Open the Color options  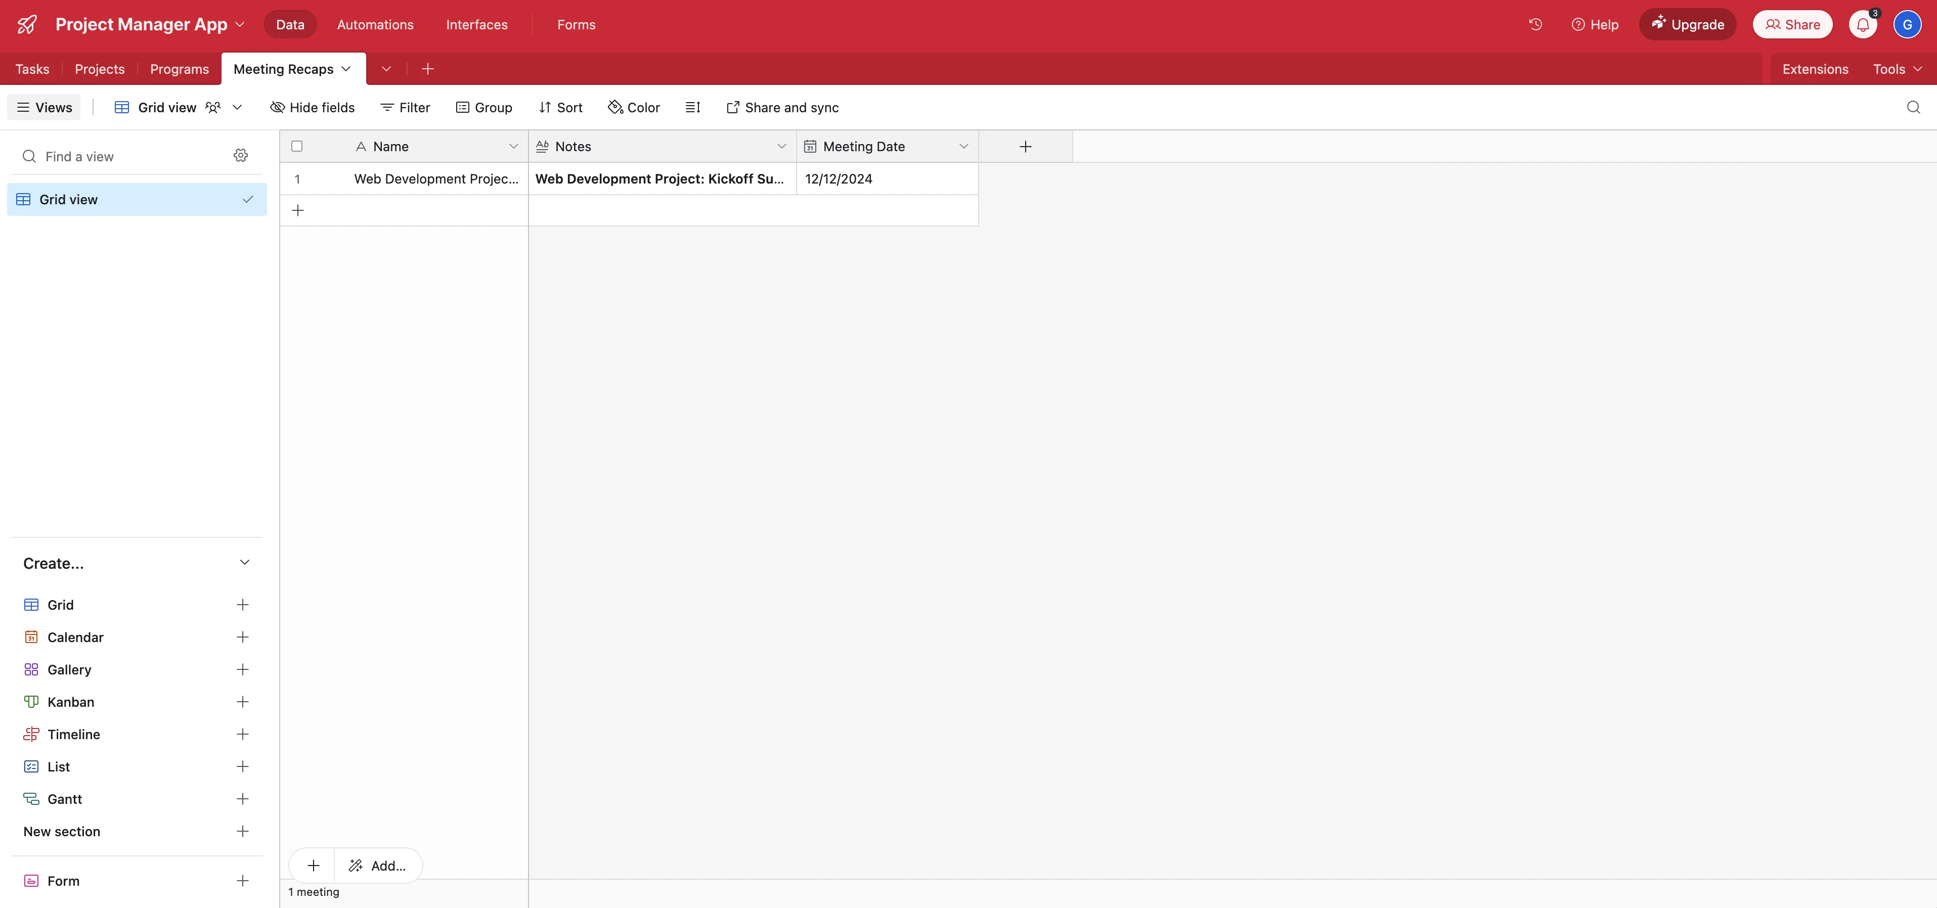634,108
